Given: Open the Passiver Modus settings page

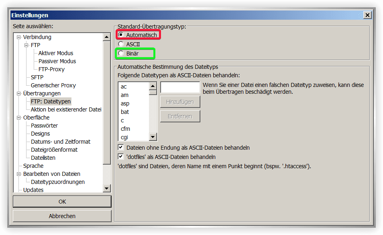Looking at the screenshot, I should point(57,61).
